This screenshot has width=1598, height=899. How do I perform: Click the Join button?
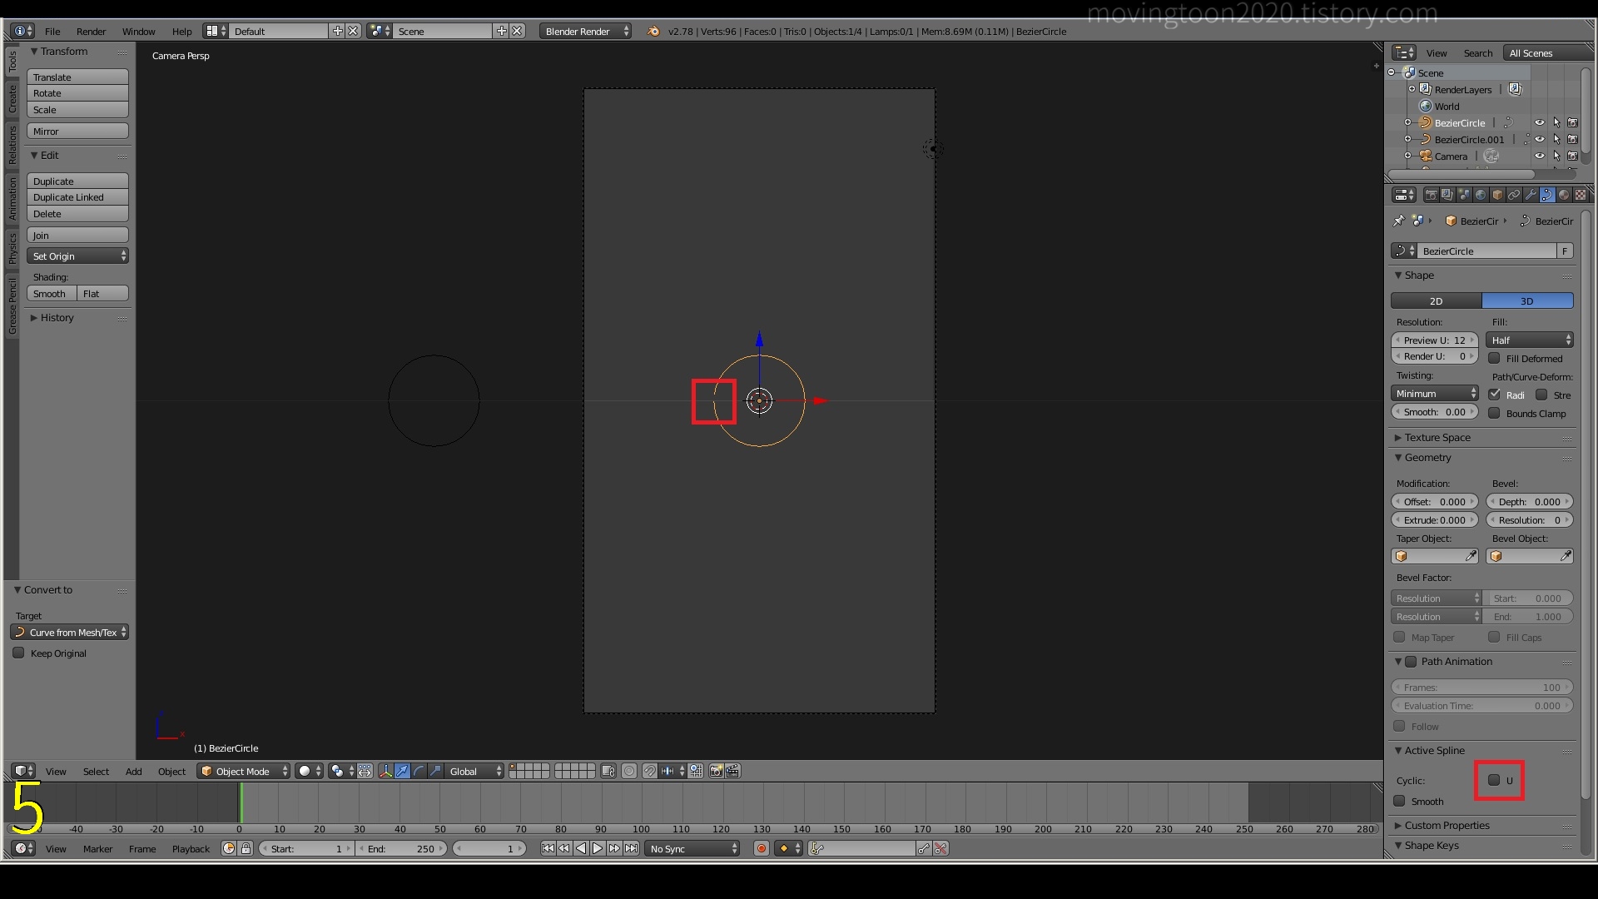(x=77, y=236)
